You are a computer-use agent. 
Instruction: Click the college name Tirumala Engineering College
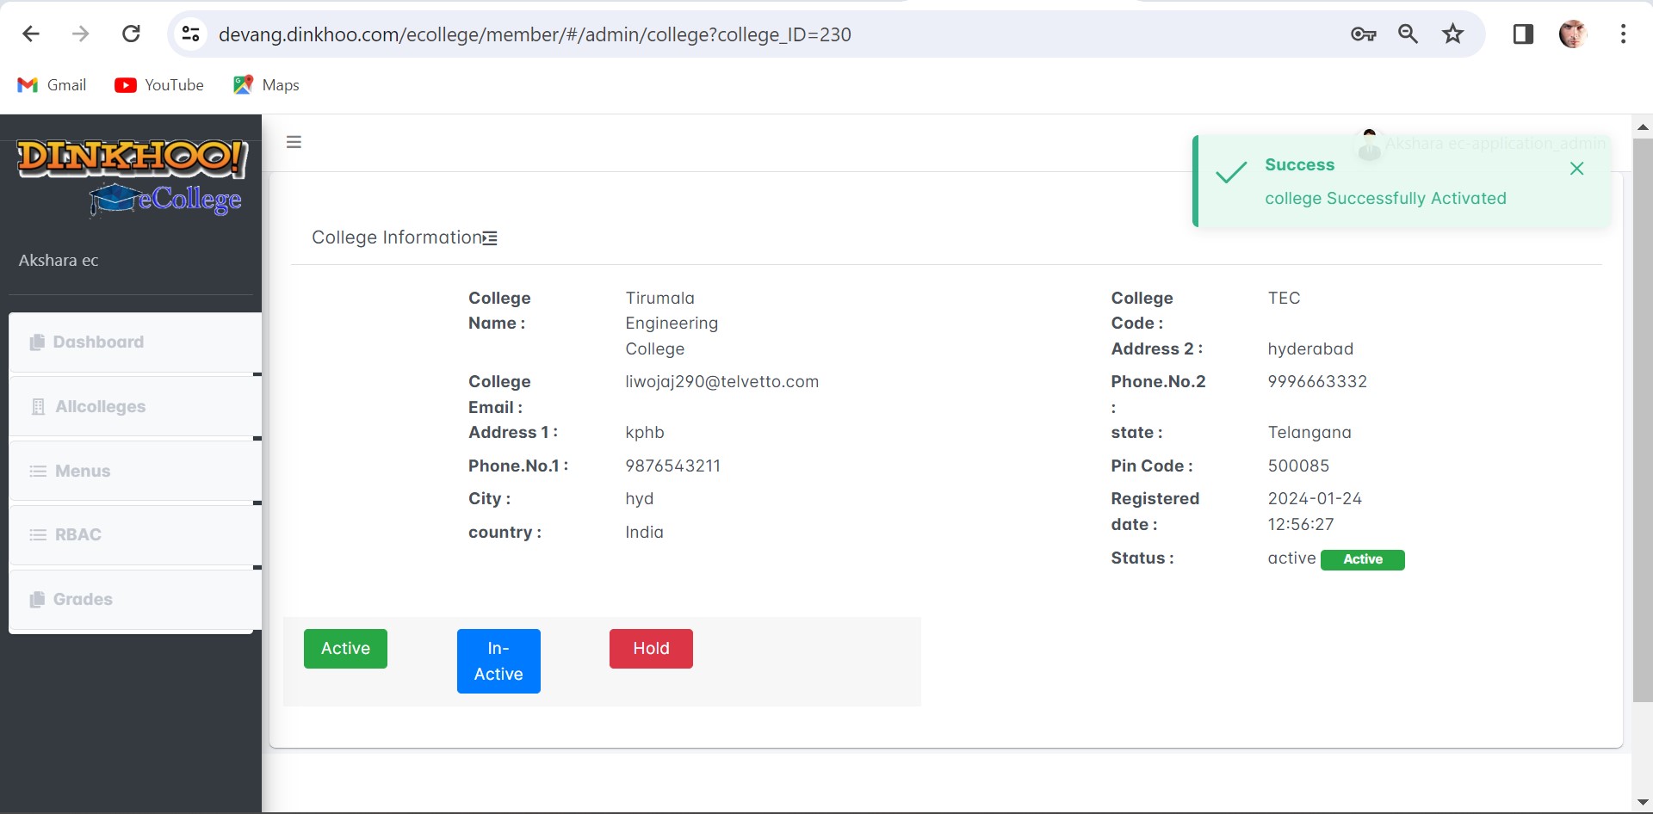[x=672, y=324]
